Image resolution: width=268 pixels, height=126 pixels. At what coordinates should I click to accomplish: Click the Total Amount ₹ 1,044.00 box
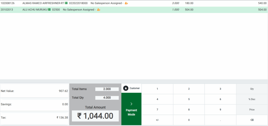pos(95,116)
